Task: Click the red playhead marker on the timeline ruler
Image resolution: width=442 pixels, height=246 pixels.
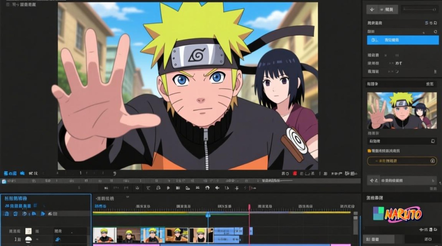Action: pos(249,207)
